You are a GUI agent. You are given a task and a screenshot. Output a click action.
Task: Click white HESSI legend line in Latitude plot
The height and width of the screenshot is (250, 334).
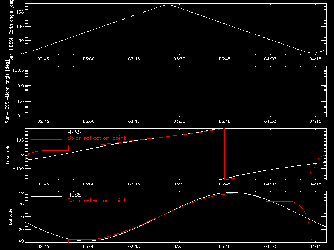(46, 196)
